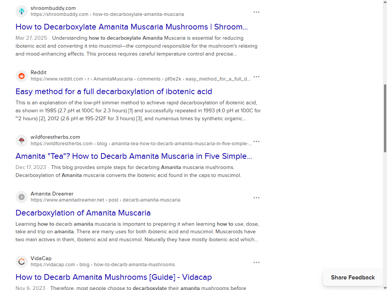Click the shroombuddy.com mushroom favicon

(22, 11)
